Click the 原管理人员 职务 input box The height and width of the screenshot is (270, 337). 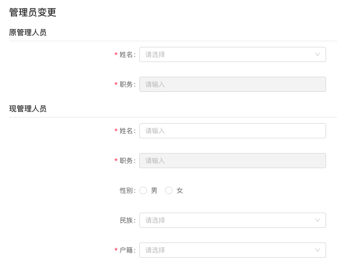coord(232,84)
